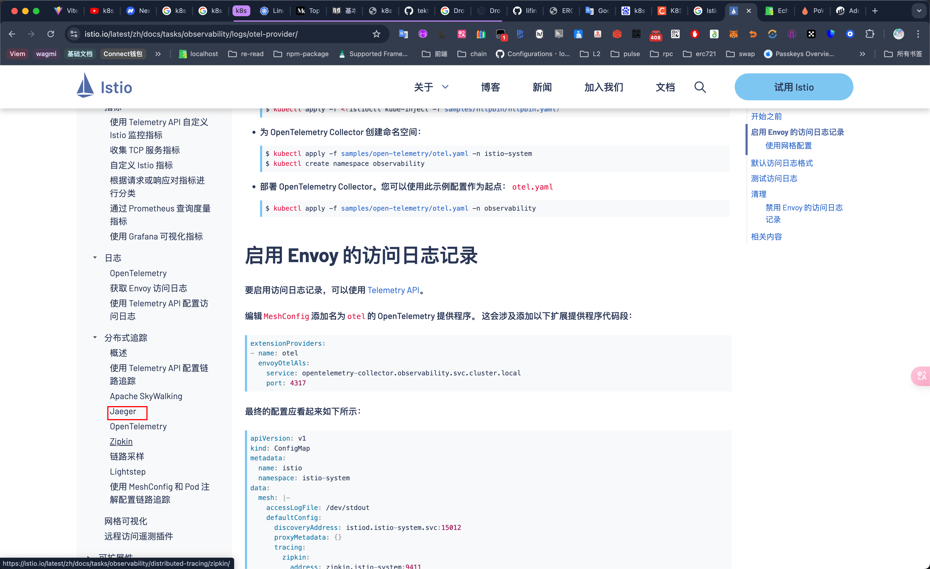Open 新闻 in top navigation
The height and width of the screenshot is (569, 930).
pos(542,87)
